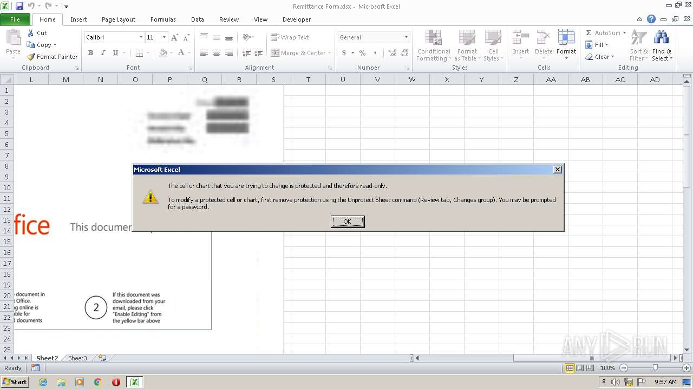Viewport: 693px width, 389px height.
Task: Open the Number Format General dropdown
Action: [x=406, y=37]
